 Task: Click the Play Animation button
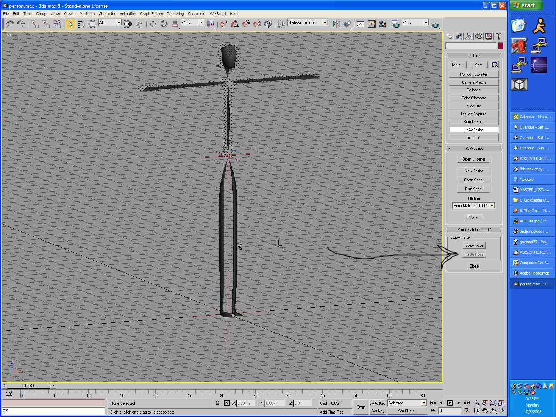(x=450, y=403)
